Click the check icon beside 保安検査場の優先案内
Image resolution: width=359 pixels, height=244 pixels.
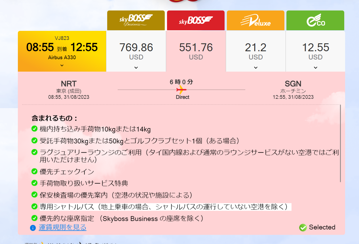pos(34,194)
